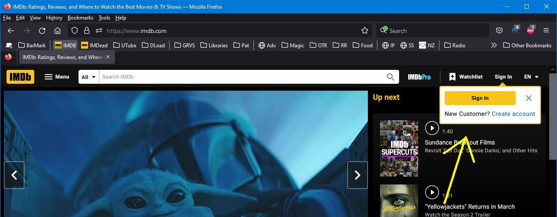The image size is (557, 217).
Task: Close the sign-in popup
Action: pyautogui.click(x=528, y=98)
